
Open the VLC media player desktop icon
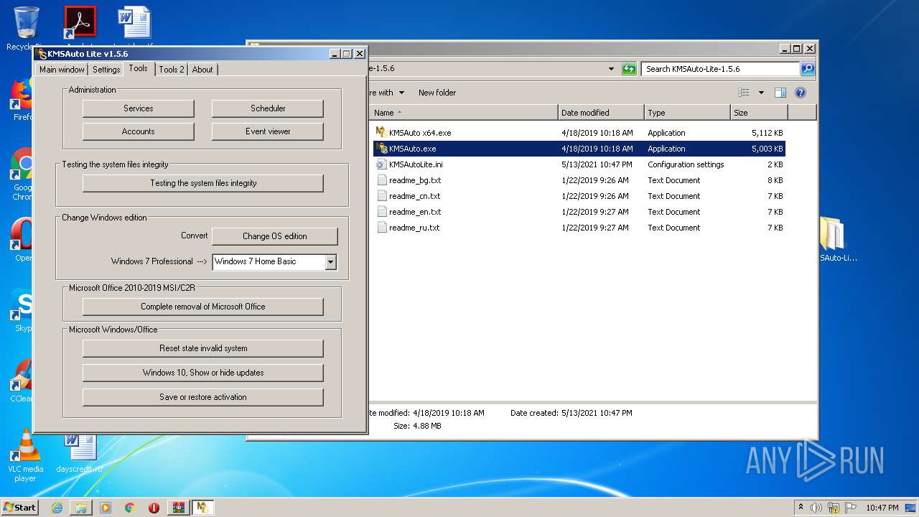(25, 455)
